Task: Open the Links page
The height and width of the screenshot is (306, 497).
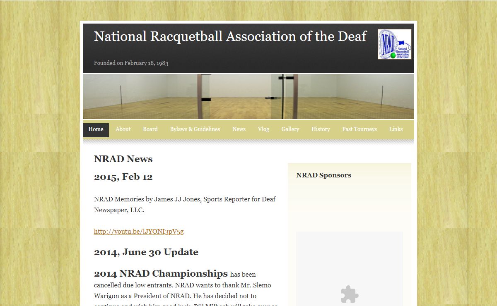Action: tap(396, 129)
